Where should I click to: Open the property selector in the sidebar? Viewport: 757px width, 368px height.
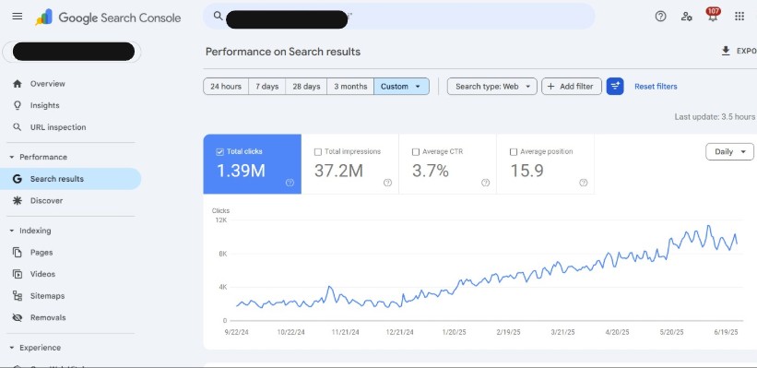pos(72,52)
